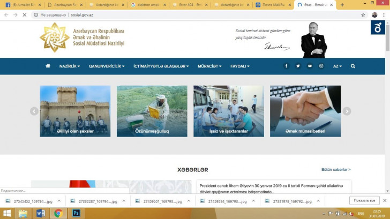Open the Əlilliyi olan şəxslər card
This screenshot has width=390, height=219.
pos(75,111)
